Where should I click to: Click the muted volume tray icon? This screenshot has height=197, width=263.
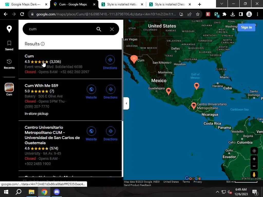[230, 192]
